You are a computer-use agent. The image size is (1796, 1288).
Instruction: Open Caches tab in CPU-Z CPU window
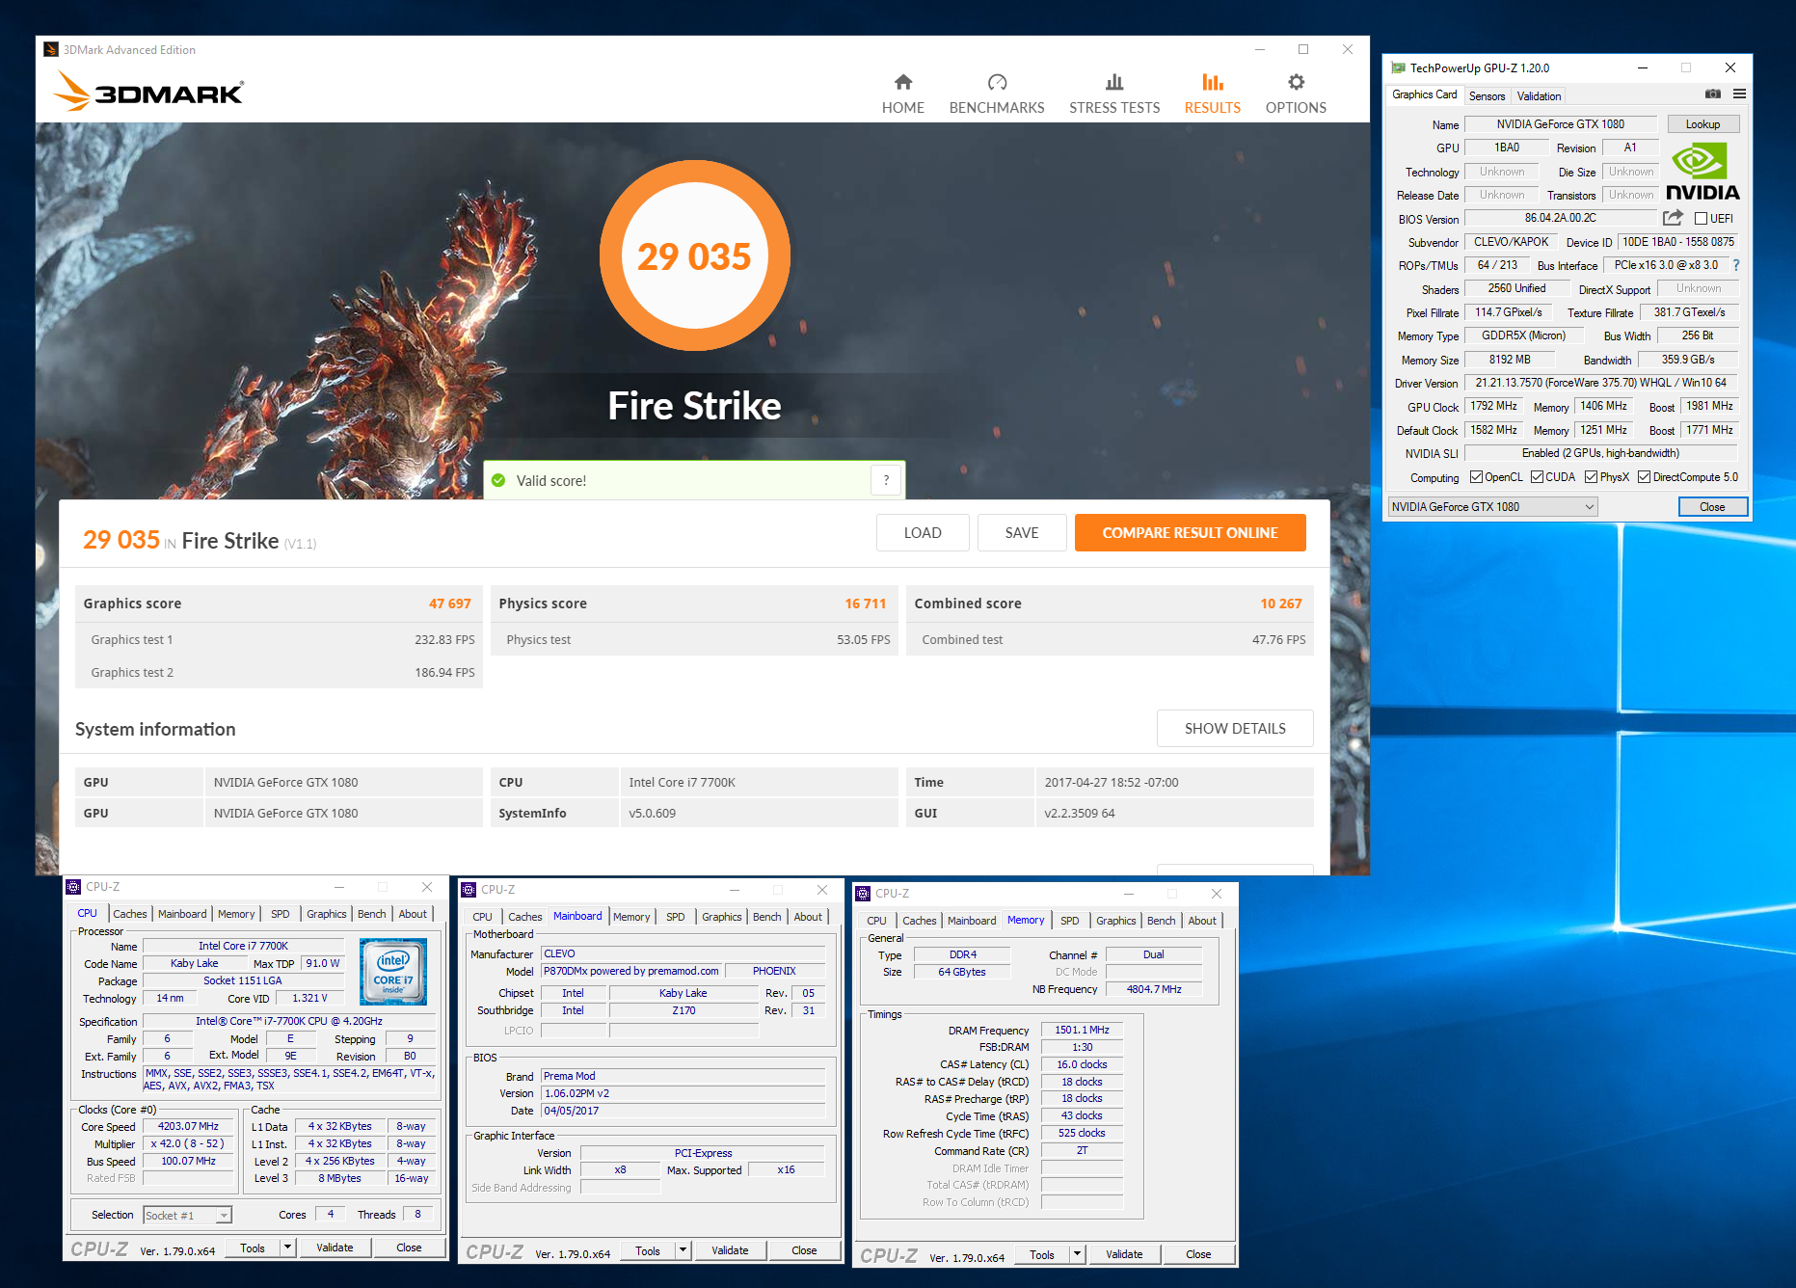tap(130, 914)
